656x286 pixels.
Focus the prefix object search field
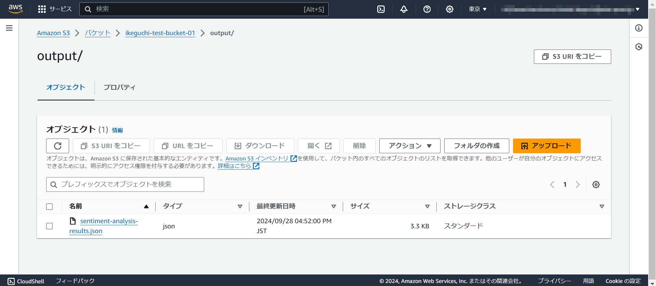125,185
